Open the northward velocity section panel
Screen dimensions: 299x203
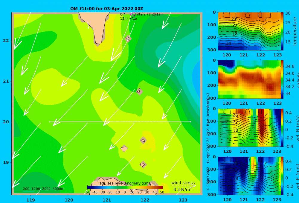pos(249,127)
